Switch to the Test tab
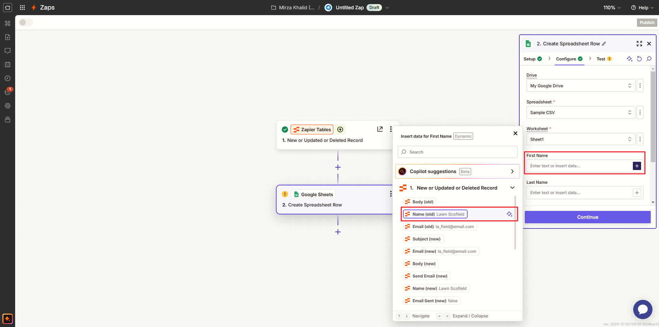This screenshot has height=327, width=659. point(601,59)
